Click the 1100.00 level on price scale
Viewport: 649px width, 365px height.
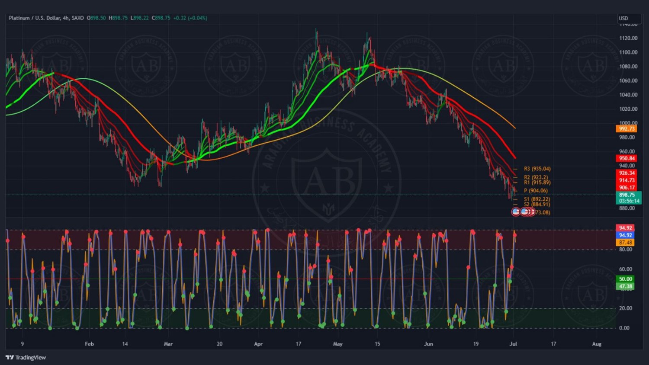628,52
